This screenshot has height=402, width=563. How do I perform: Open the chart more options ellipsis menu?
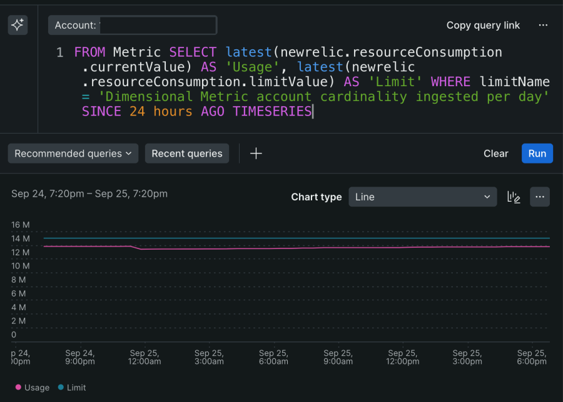coord(540,197)
